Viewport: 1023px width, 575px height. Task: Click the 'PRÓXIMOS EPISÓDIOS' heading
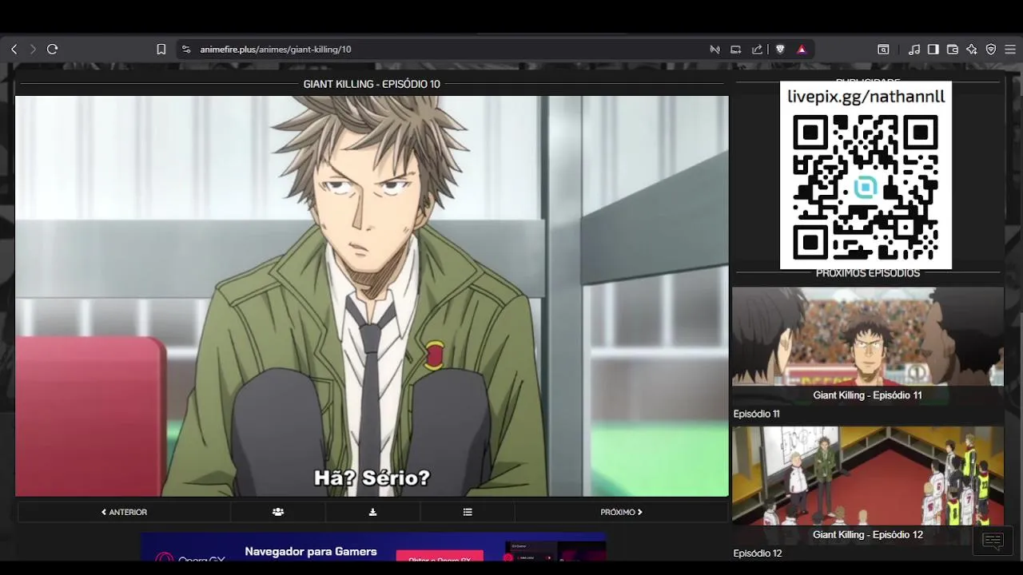click(x=868, y=273)
